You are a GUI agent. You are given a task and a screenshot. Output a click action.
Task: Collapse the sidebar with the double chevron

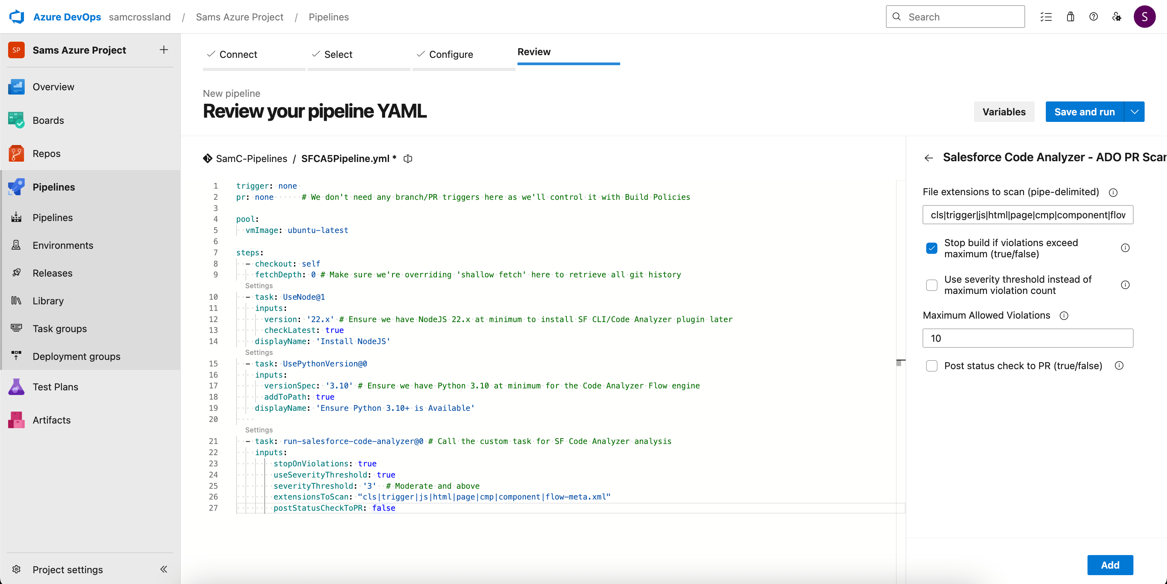pos(164,569)
